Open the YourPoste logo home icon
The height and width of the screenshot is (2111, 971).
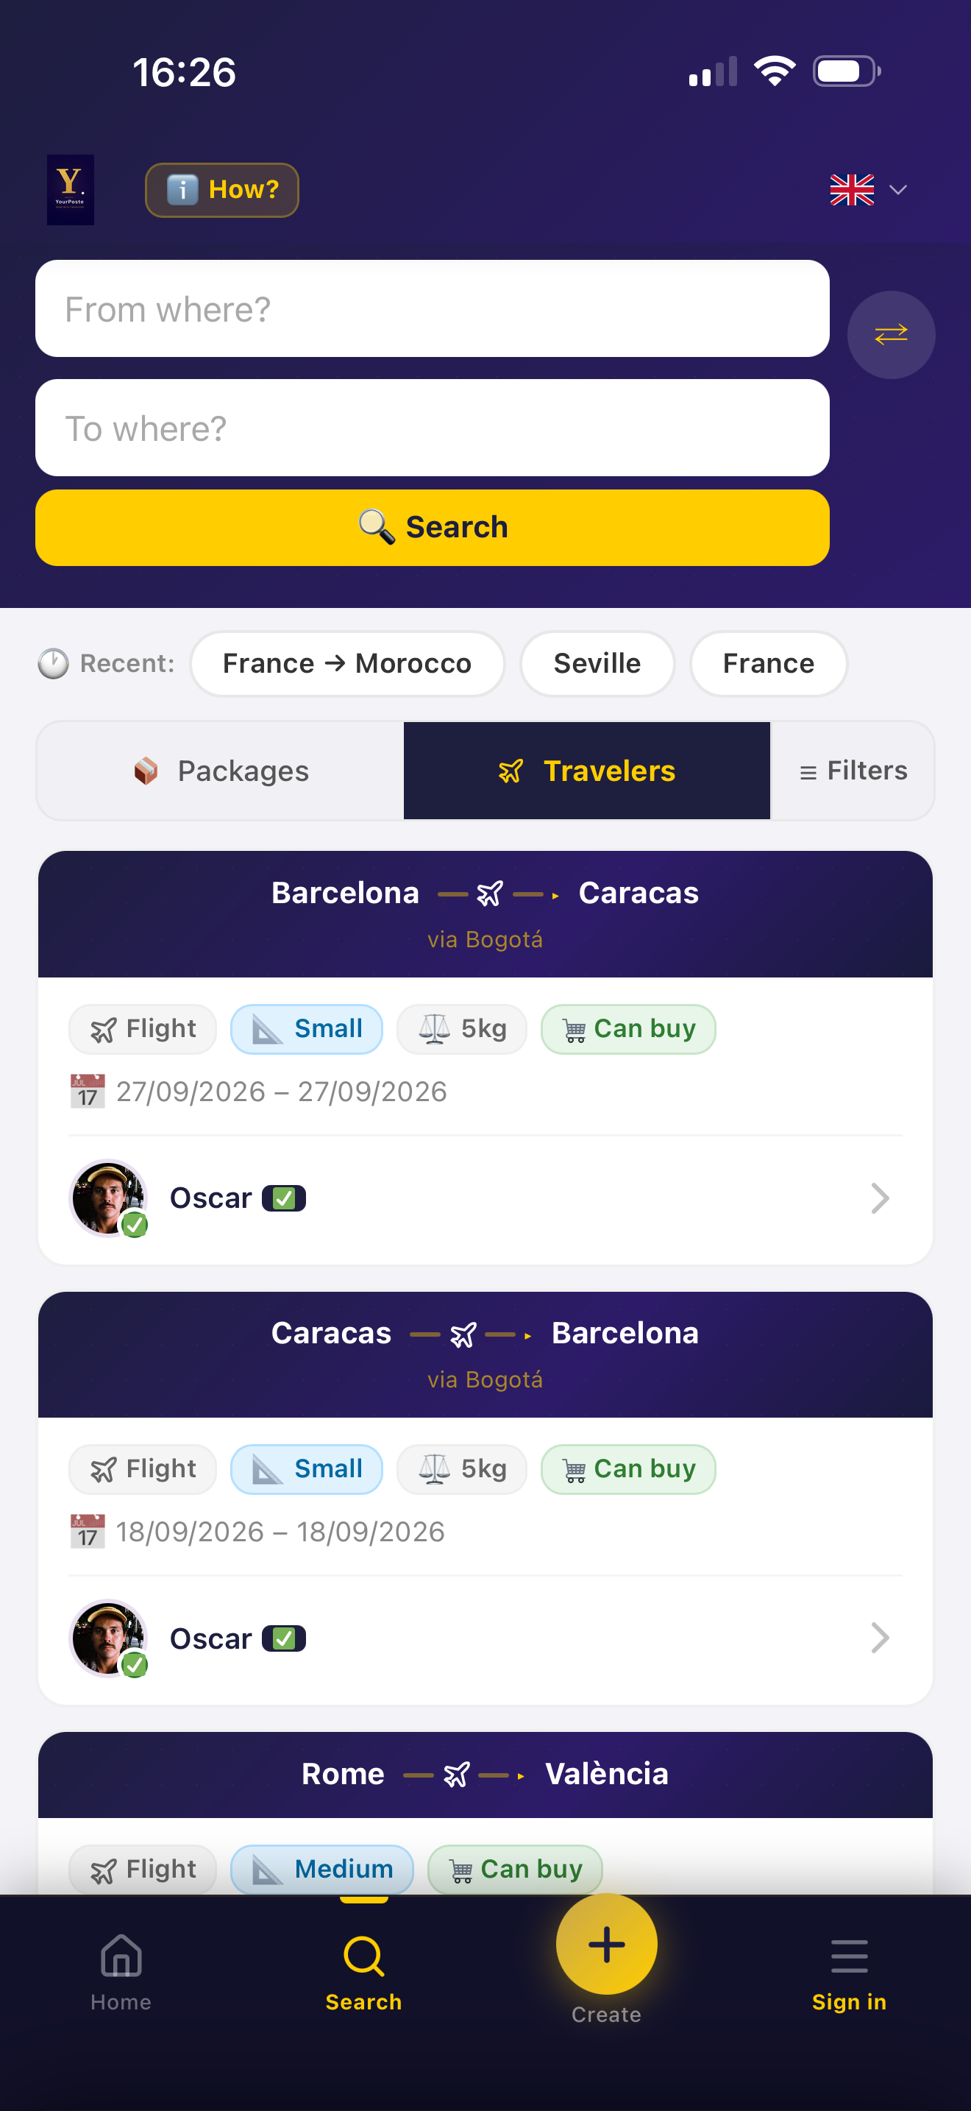(x=71, y=189)
